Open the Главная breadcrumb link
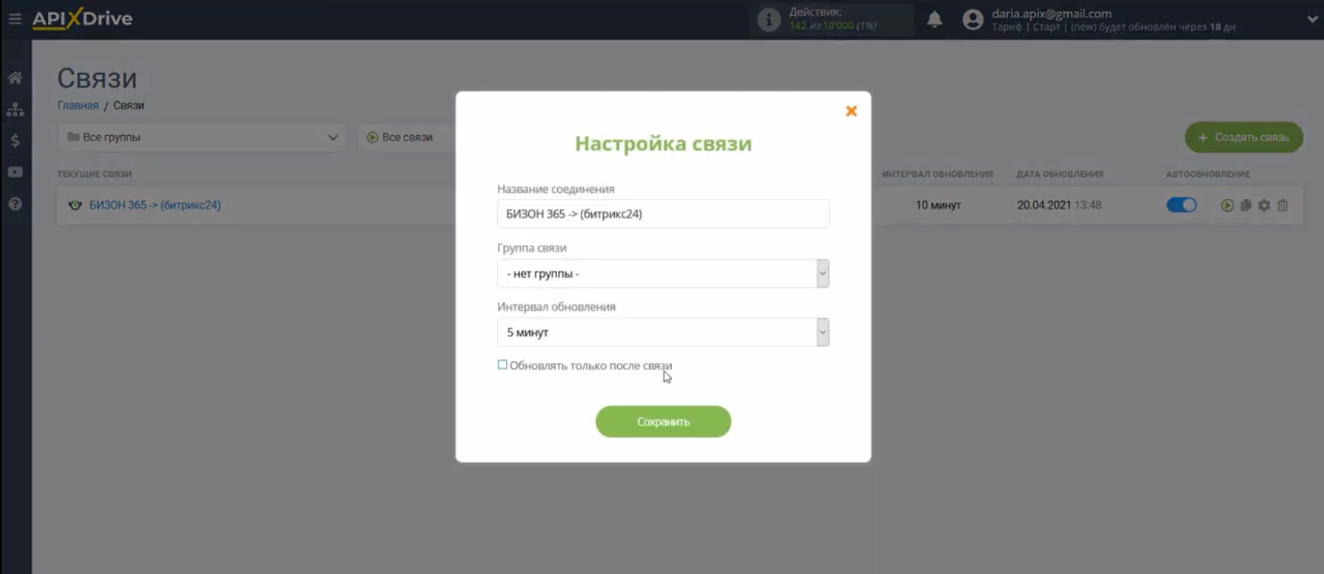Image resolution: width=1324 pixels, height=574 pixels. tap(78, 106)
